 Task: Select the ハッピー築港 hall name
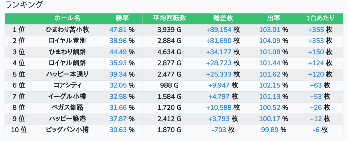click(67, 119)
